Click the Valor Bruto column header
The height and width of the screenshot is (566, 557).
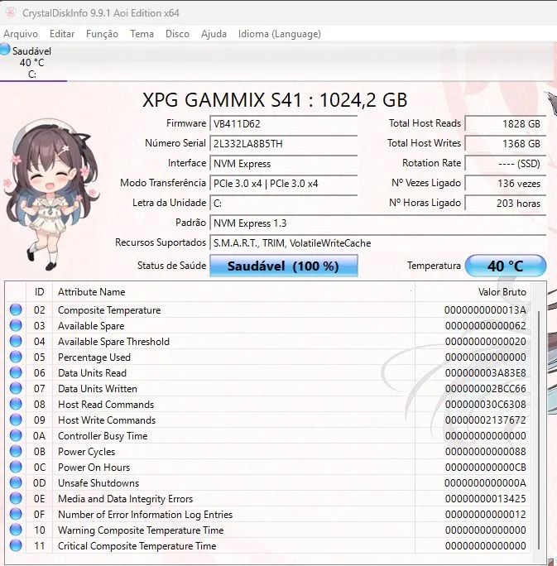pyautogui.click(x=473, y=291)
